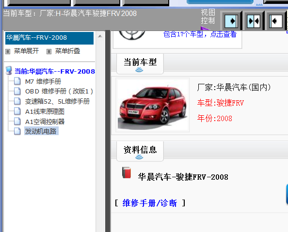Click the vertical splitter bar between panels
The height and width of the screenshot is (232, 288).
(x=108, y=131)
